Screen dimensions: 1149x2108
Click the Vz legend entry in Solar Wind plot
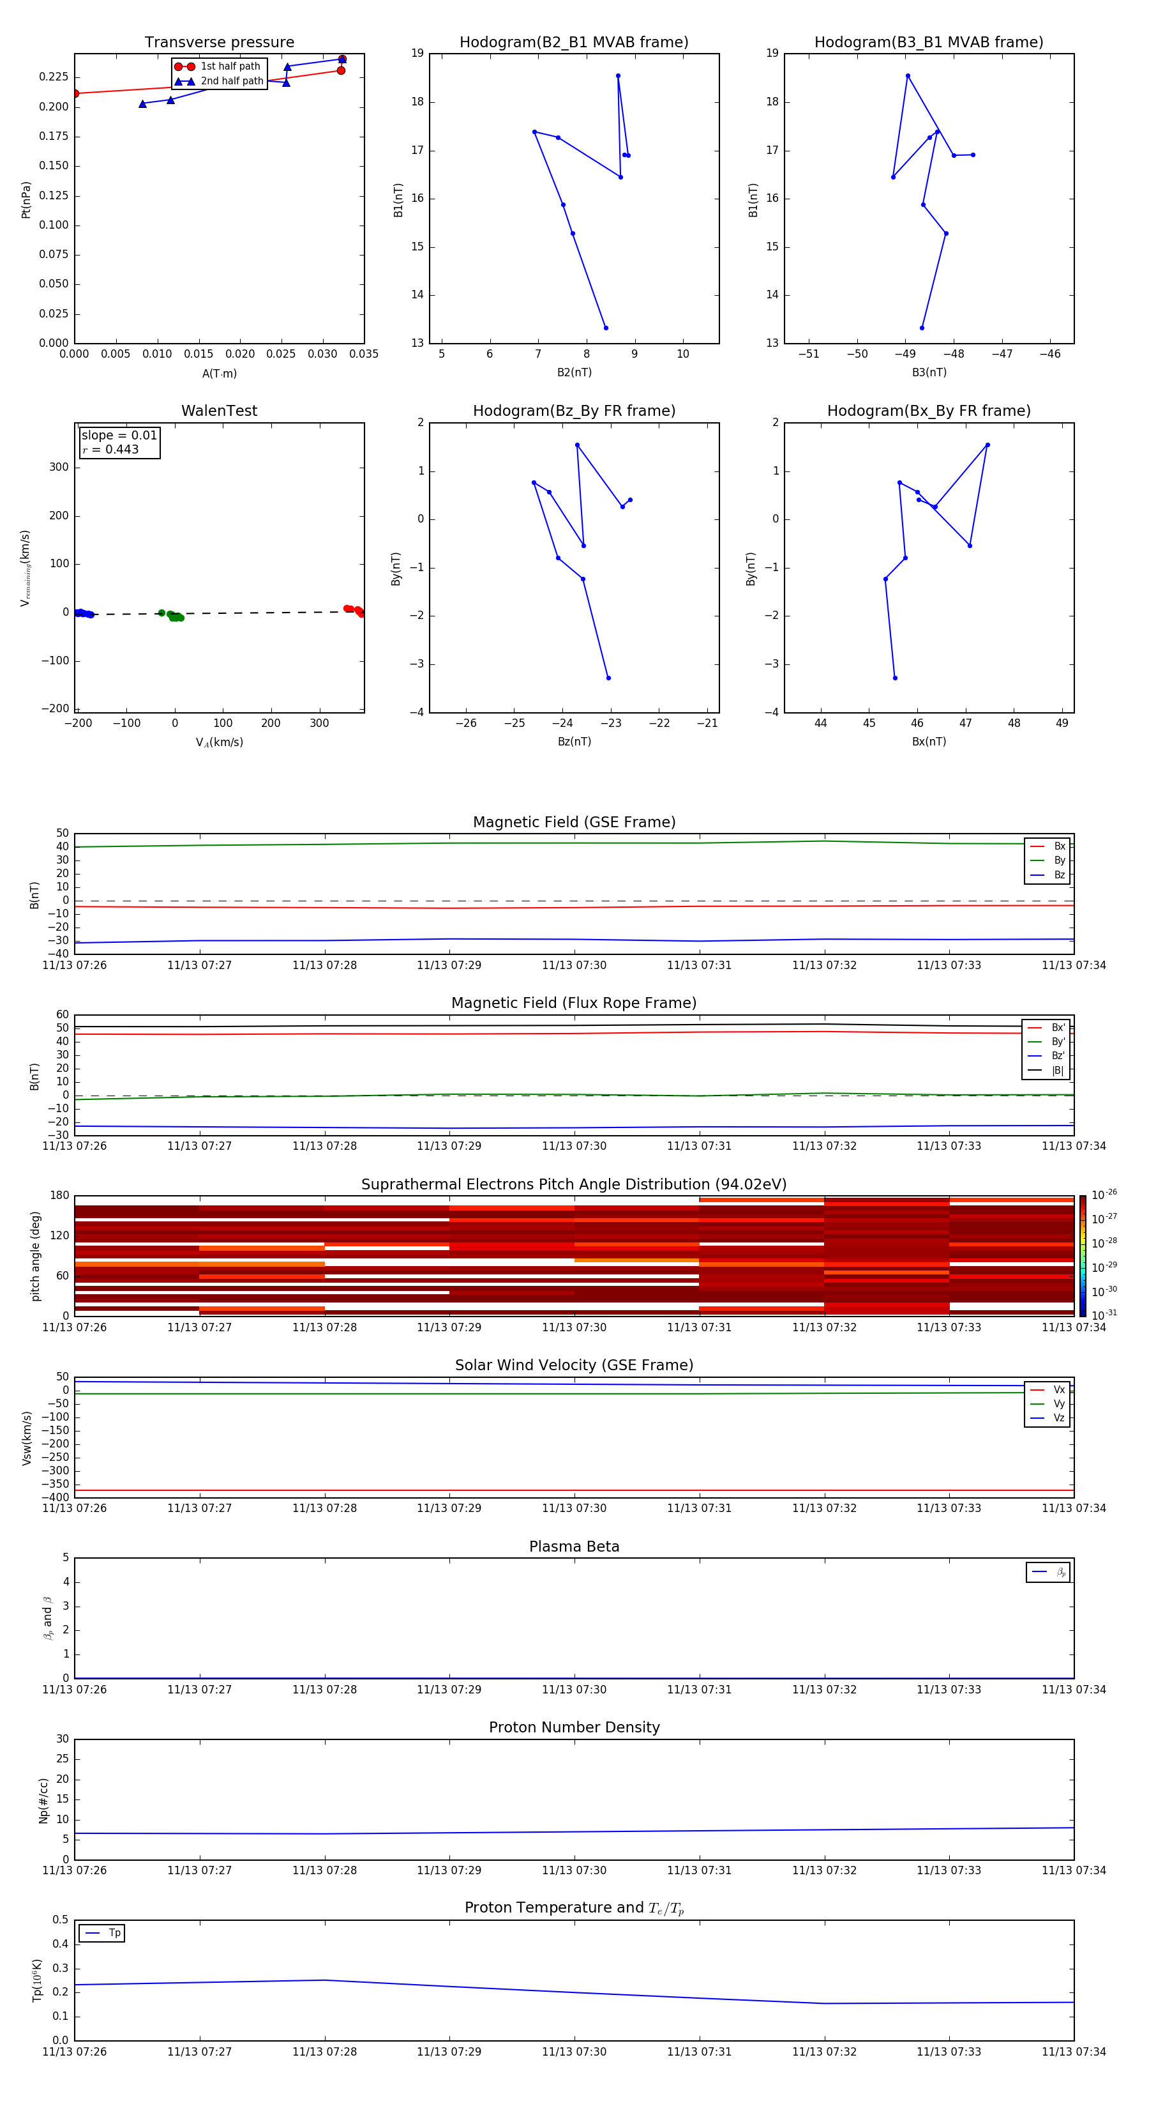(1048, 1418)
